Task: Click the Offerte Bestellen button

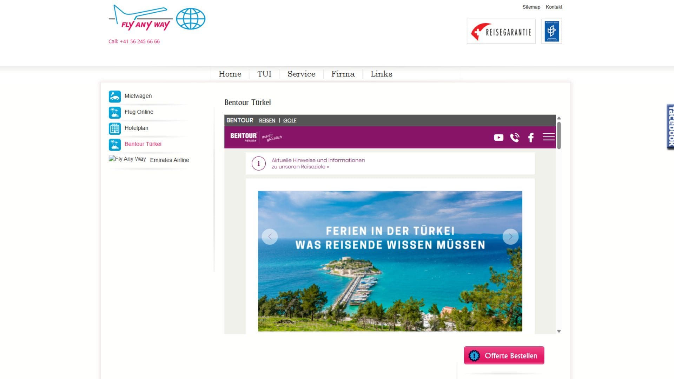Action: pos(504,355)
